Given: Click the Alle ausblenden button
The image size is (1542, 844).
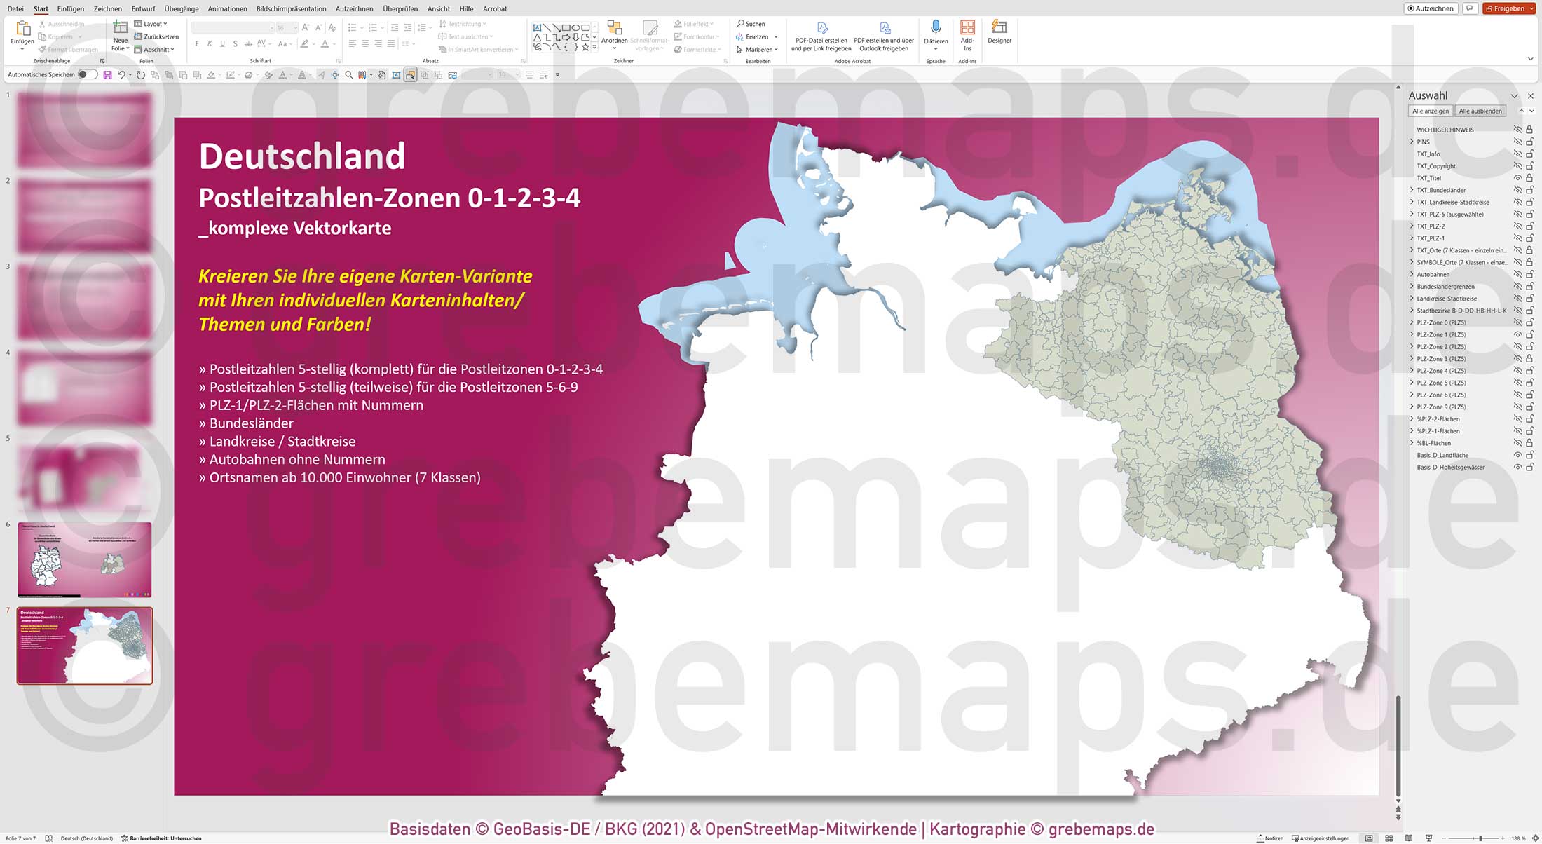Looking at the screenshot, I should pyautogui.click(x=1480, y=111).
